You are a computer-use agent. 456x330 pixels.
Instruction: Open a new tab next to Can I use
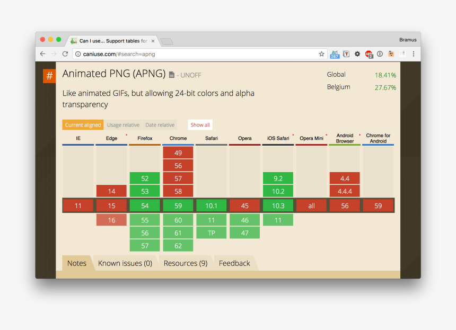166,41
